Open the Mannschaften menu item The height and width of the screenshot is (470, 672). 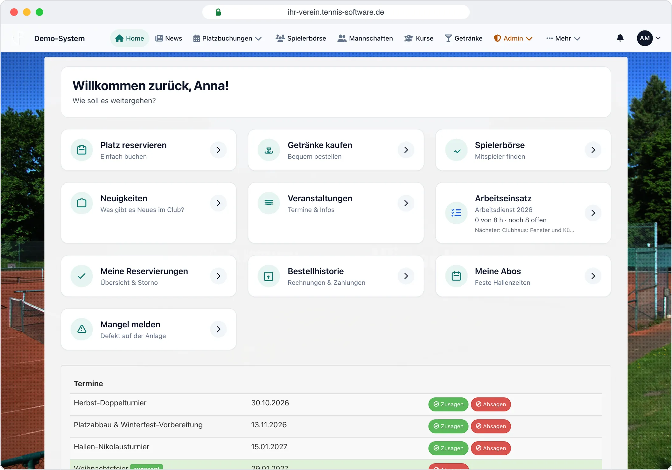[365, 38]
